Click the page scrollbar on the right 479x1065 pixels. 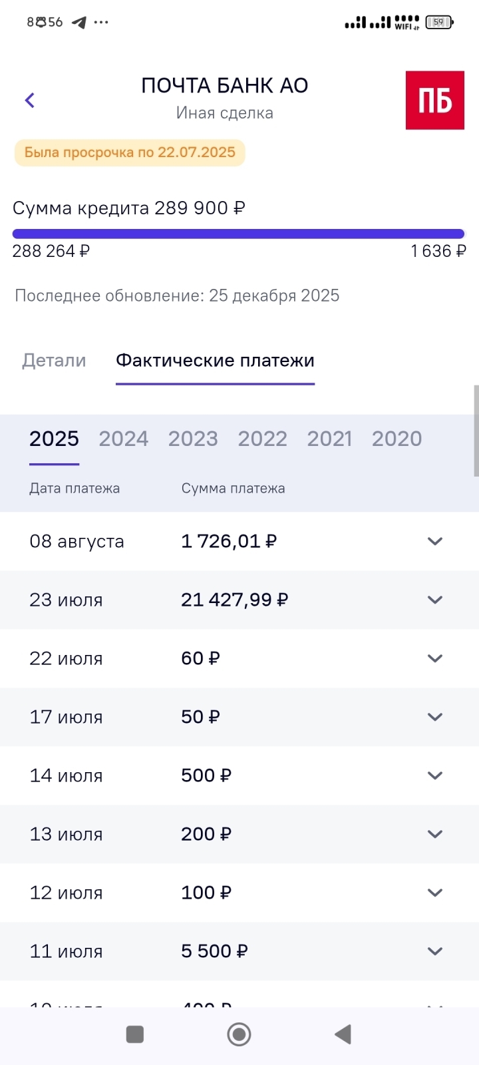(x=476, y=430)
